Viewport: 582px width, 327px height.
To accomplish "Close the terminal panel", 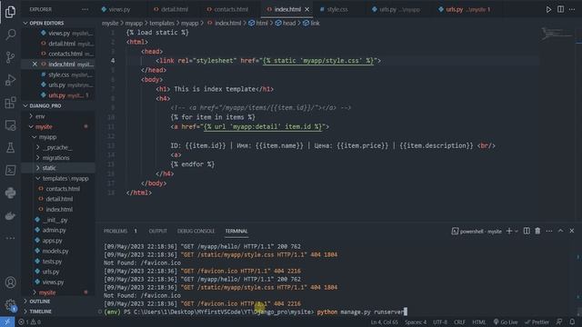I will (572, 231).
